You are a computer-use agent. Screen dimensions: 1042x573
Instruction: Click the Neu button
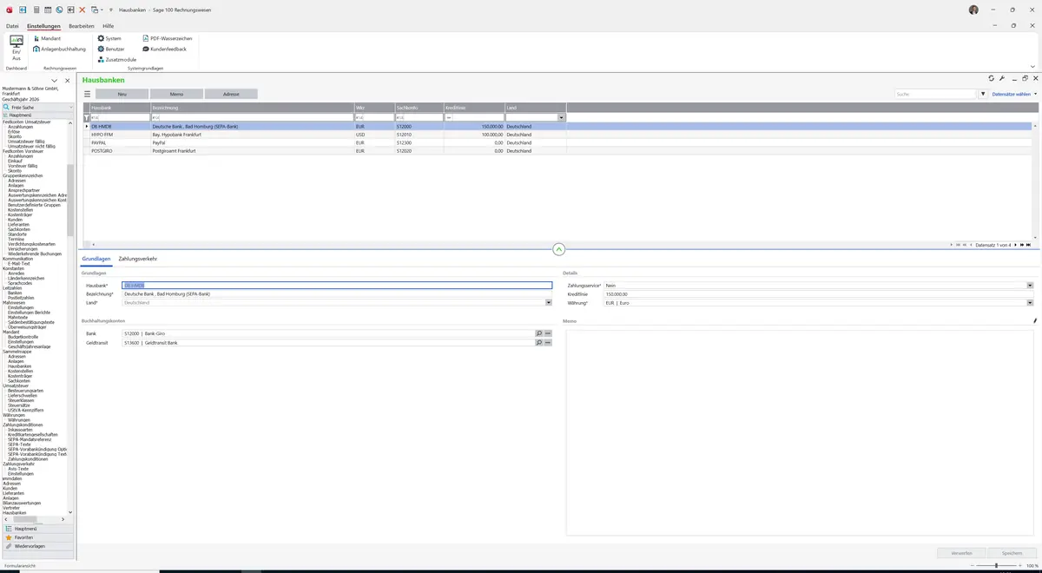click(122, 94)
